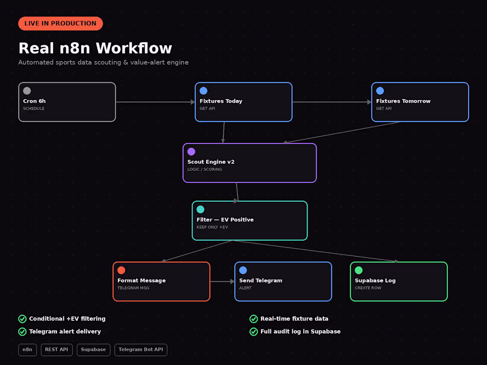Click the Fixtures Tomorrow node title
Viewport: 487px width, 365px height.
[x=403, y=101]
